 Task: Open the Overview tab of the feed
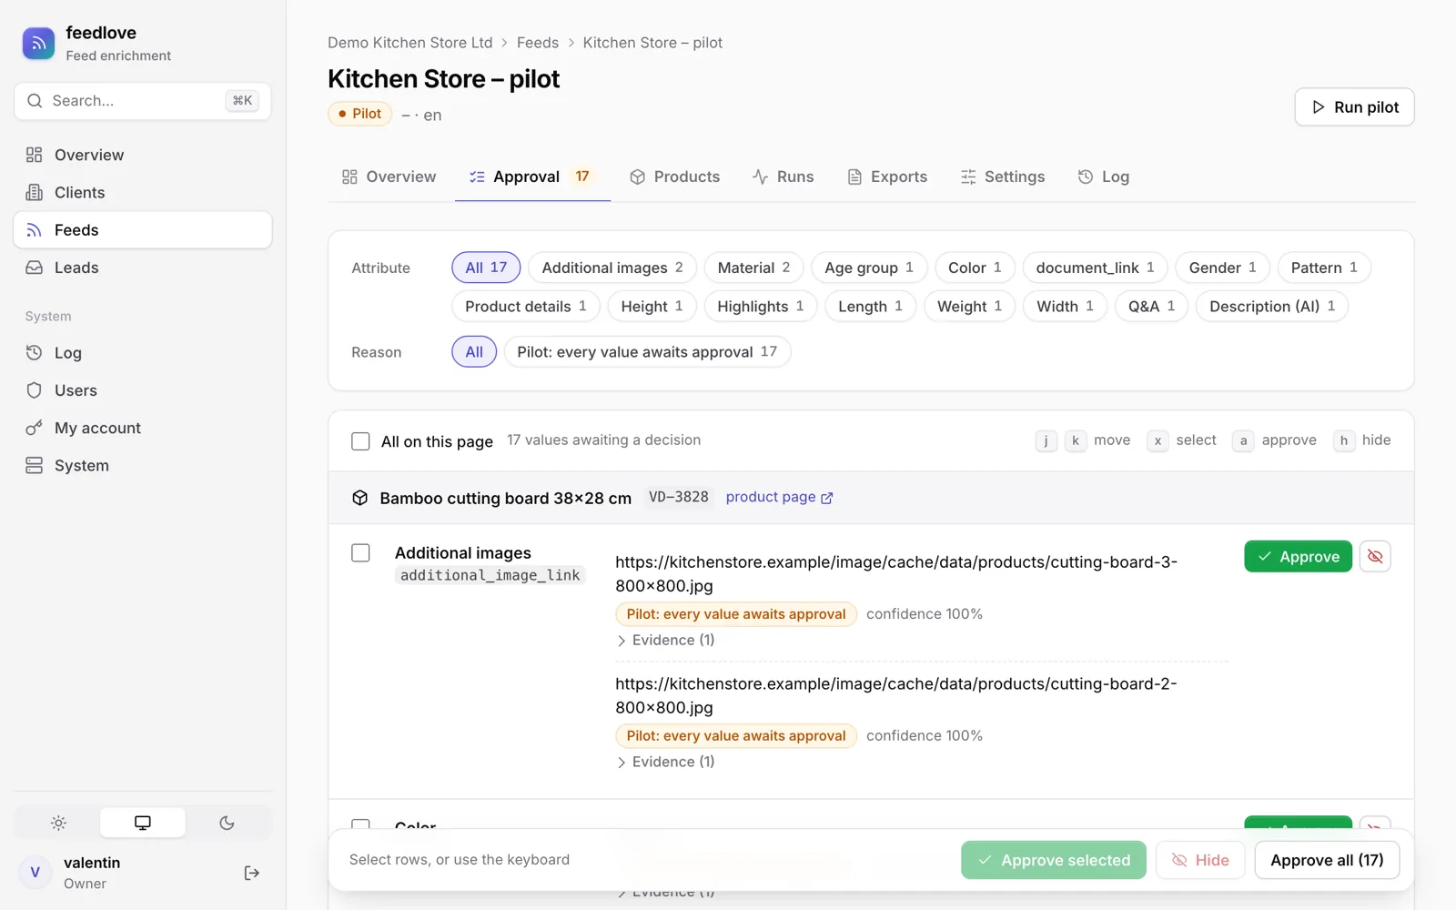point(389,177)
